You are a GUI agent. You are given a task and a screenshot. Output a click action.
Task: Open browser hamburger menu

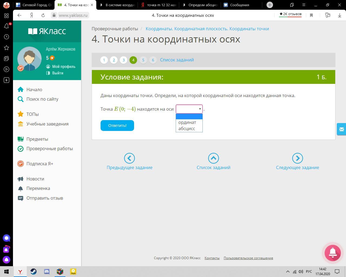(304, 5)
